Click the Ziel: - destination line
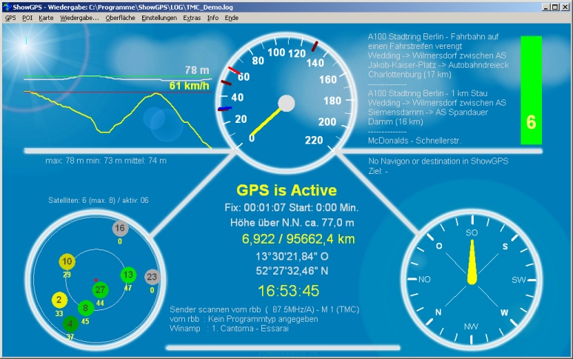The height and width of the screenshot is (359, 573). (x=378, y=171)
